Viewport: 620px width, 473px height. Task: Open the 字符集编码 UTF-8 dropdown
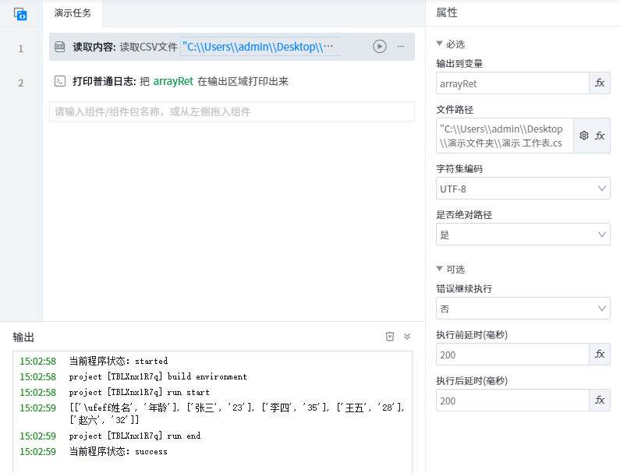tap(523, 189)
